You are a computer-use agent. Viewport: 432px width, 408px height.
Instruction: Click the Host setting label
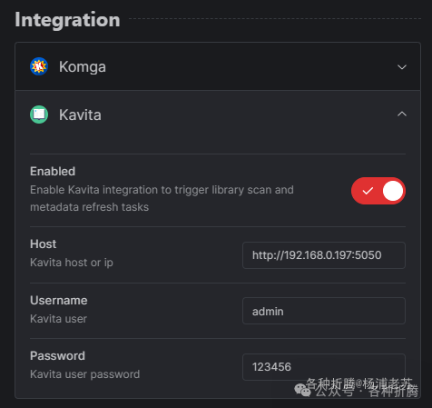pyautogui.click(x=44, y=244)
